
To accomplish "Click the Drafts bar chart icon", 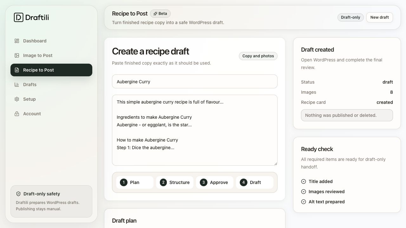I will [17, 85].
